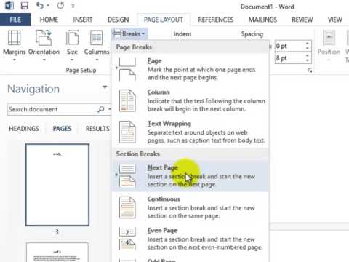This screenshot has height=262, width=349.
Task: Open the Navigation pane options arrow
Action: (x=105, y=87)
